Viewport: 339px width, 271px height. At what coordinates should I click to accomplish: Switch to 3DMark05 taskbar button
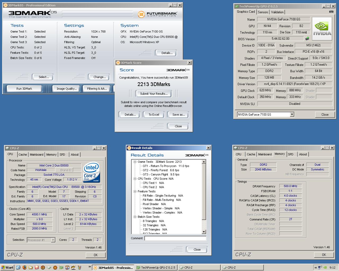(113, 268)
